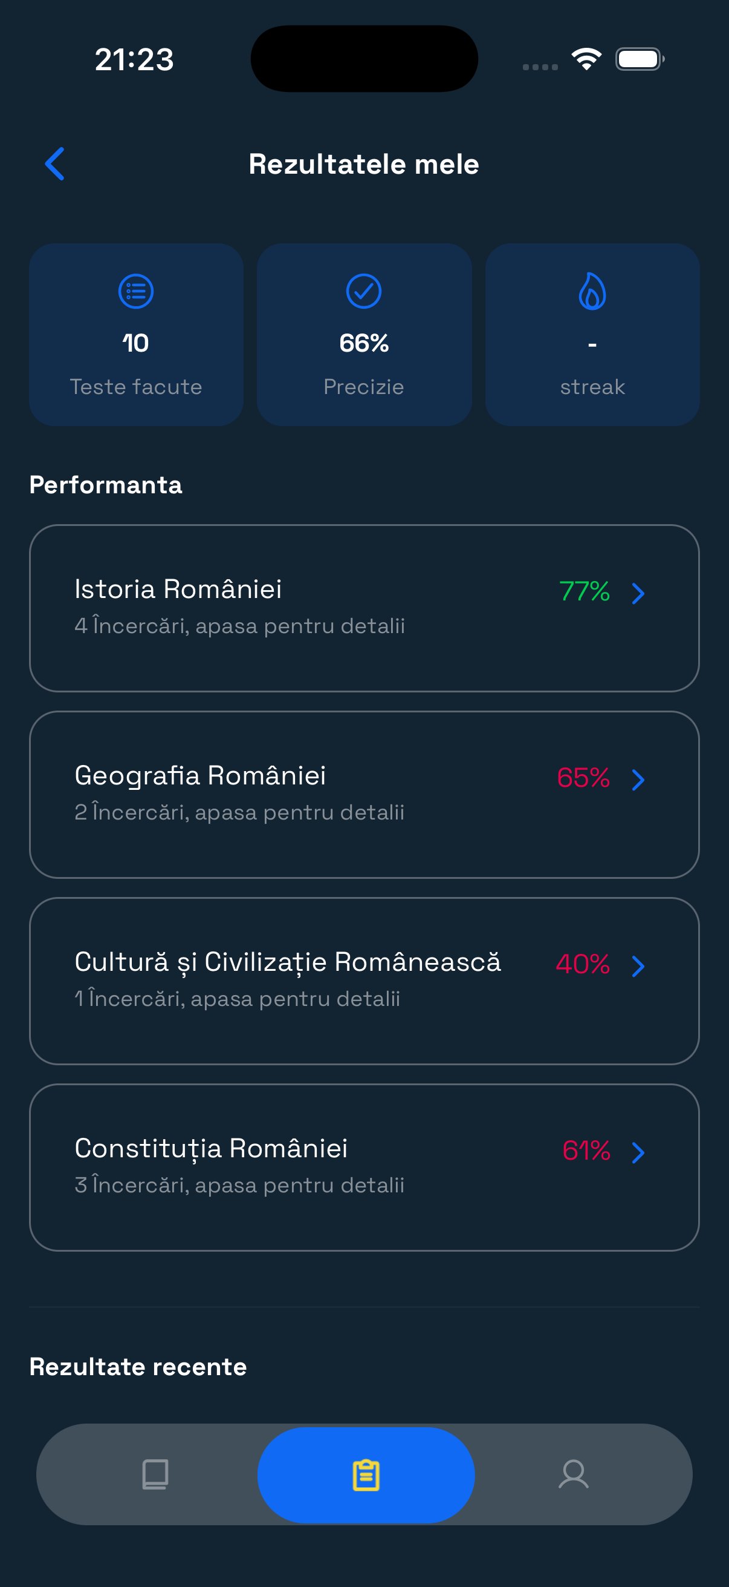Open Geografia României attempts card

click(364, 795)
